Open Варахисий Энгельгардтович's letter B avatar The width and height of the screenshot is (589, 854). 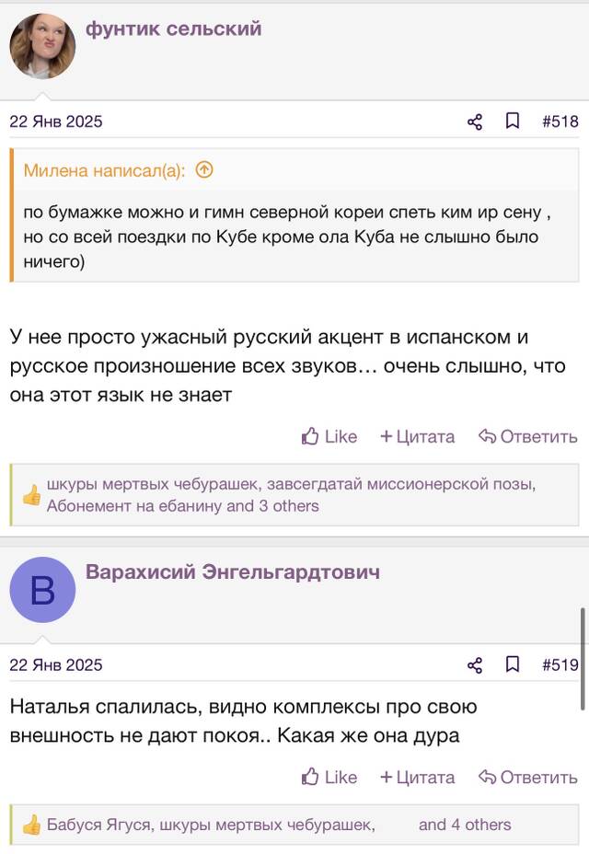tap(42, 590)
